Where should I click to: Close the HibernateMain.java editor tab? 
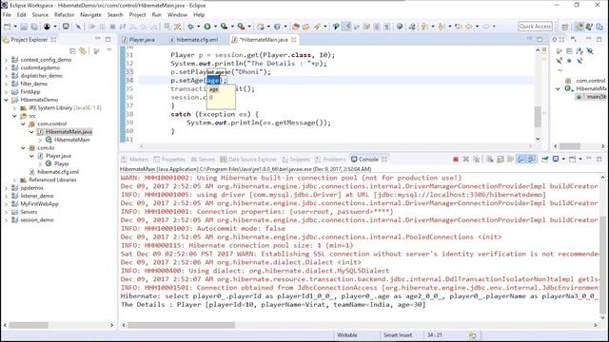point(294,40)
